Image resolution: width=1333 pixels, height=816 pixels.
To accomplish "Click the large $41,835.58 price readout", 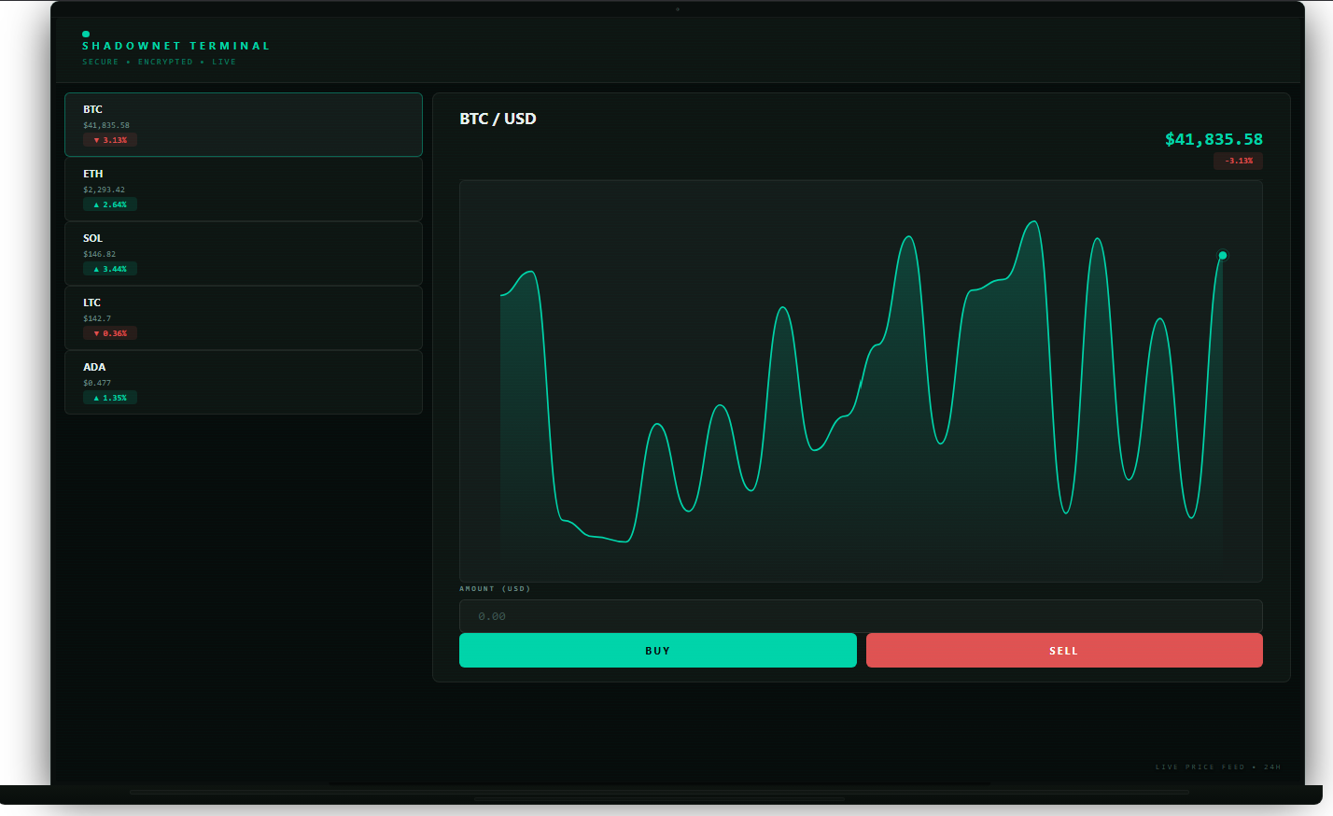I will click(1214, 139).
